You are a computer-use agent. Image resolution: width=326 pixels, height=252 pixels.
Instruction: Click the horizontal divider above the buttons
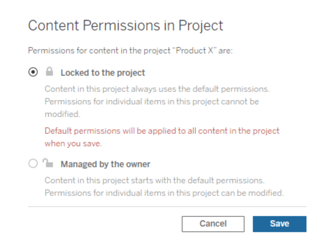click(x=167, y=207)
